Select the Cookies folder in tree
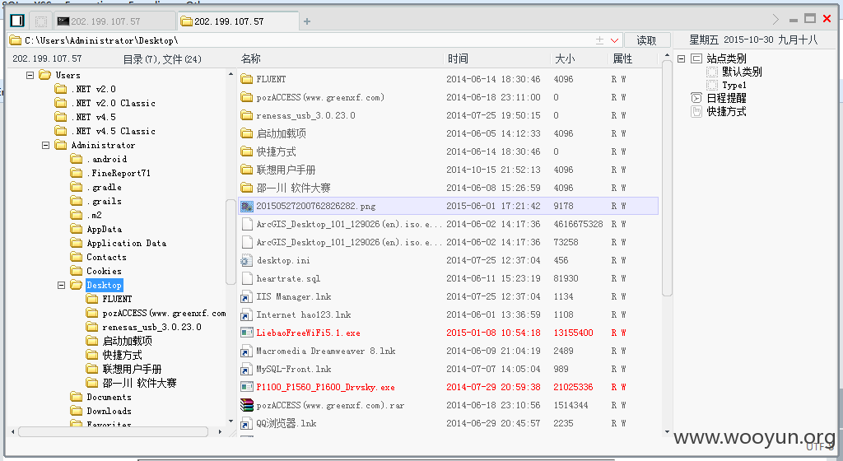843x461 pixels. 97,271
